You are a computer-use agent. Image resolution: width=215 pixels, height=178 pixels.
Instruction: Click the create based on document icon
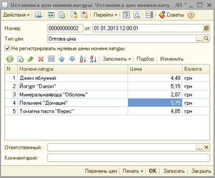click(x=74, y=15)
